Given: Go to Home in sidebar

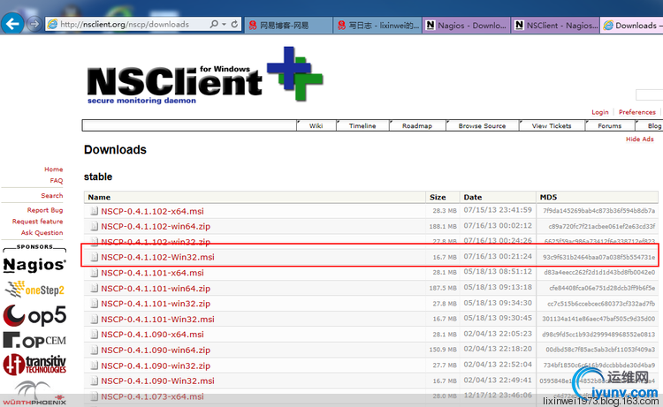Looking at the screenshot, I should 54,169.
